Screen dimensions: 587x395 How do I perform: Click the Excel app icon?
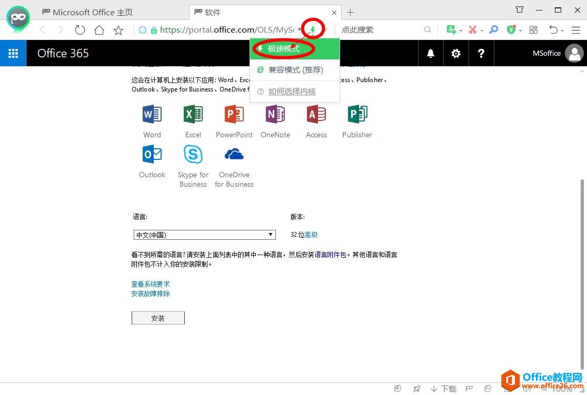click(x=193, y=114)
